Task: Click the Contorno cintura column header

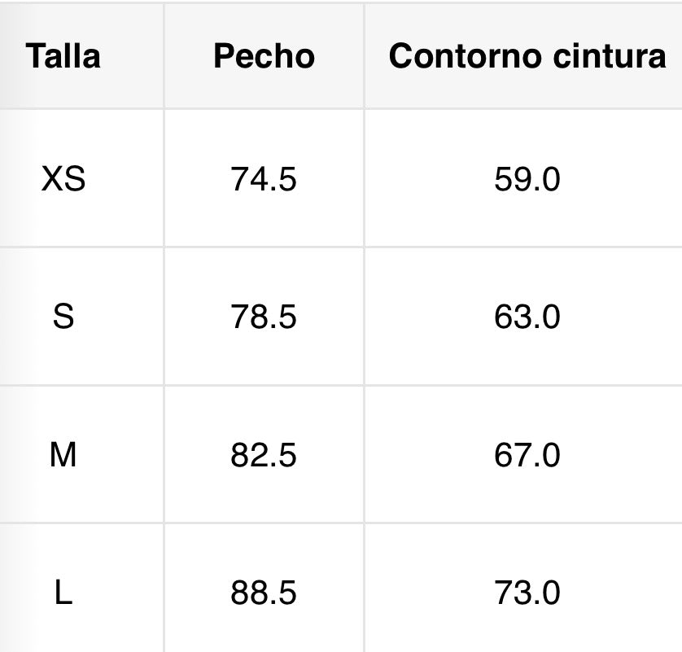Action: [527, 56]
